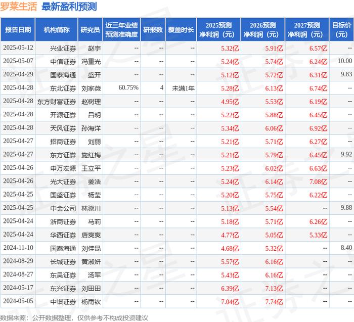Click the date 2024-11-10
Viewport: 354px width, 322px height.
pos(18,248)
